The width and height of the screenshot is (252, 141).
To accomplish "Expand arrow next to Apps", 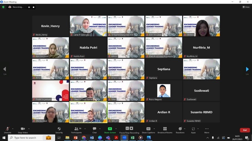I will (198, 129).
